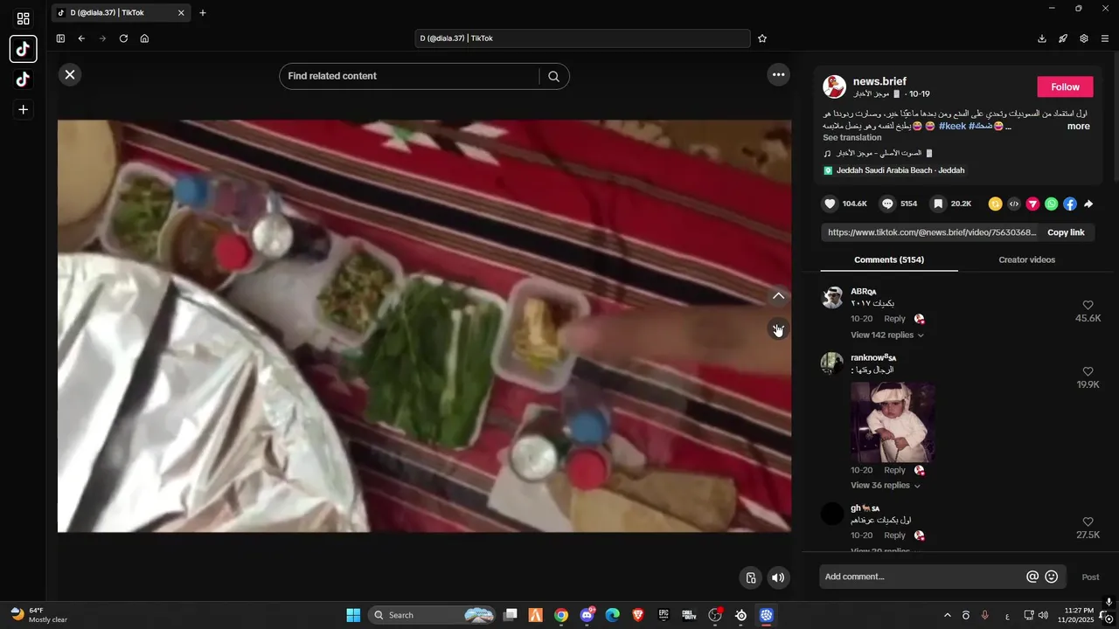Screen dimensions: 1119x629
Task: Toggle the sidebar panel icon in toolbar
Action: tap(60, 38)
